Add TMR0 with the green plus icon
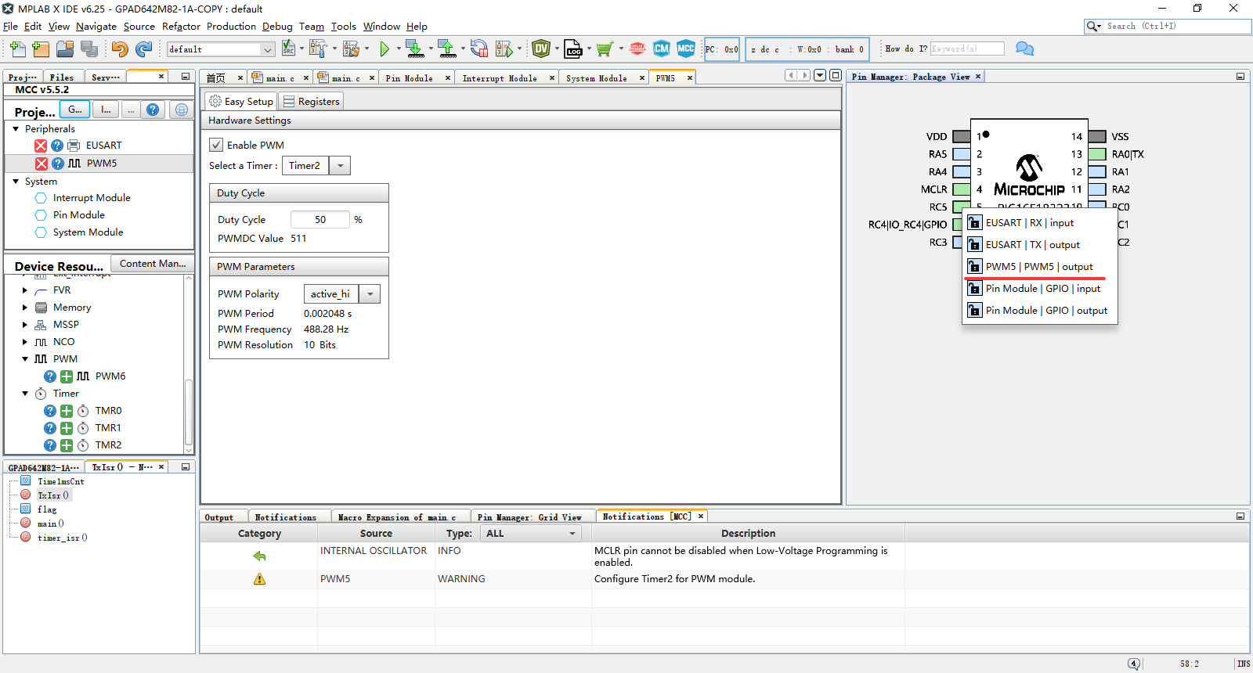The image size is (1253, 673). point(67,411)
